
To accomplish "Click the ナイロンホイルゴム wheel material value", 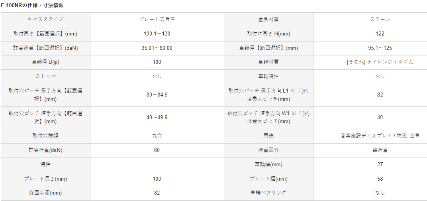I will 380,62.
